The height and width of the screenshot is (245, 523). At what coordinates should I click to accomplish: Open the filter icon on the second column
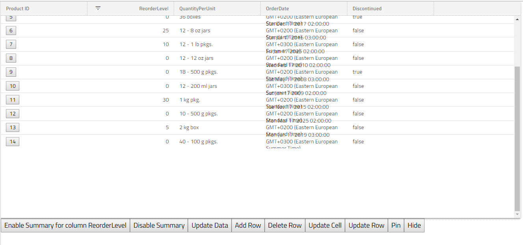click(x=98, y=8)
